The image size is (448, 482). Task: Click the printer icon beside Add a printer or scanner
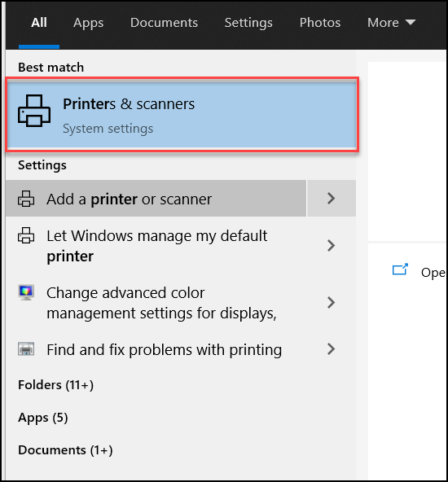(26, 199)
